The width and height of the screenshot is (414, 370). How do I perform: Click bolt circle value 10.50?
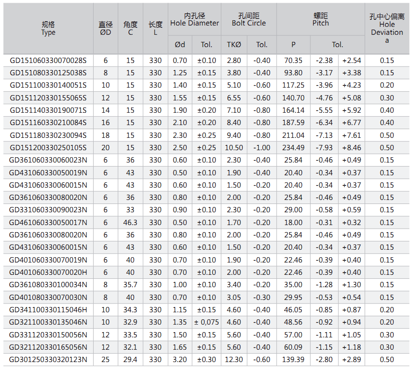tap(234, 148)
